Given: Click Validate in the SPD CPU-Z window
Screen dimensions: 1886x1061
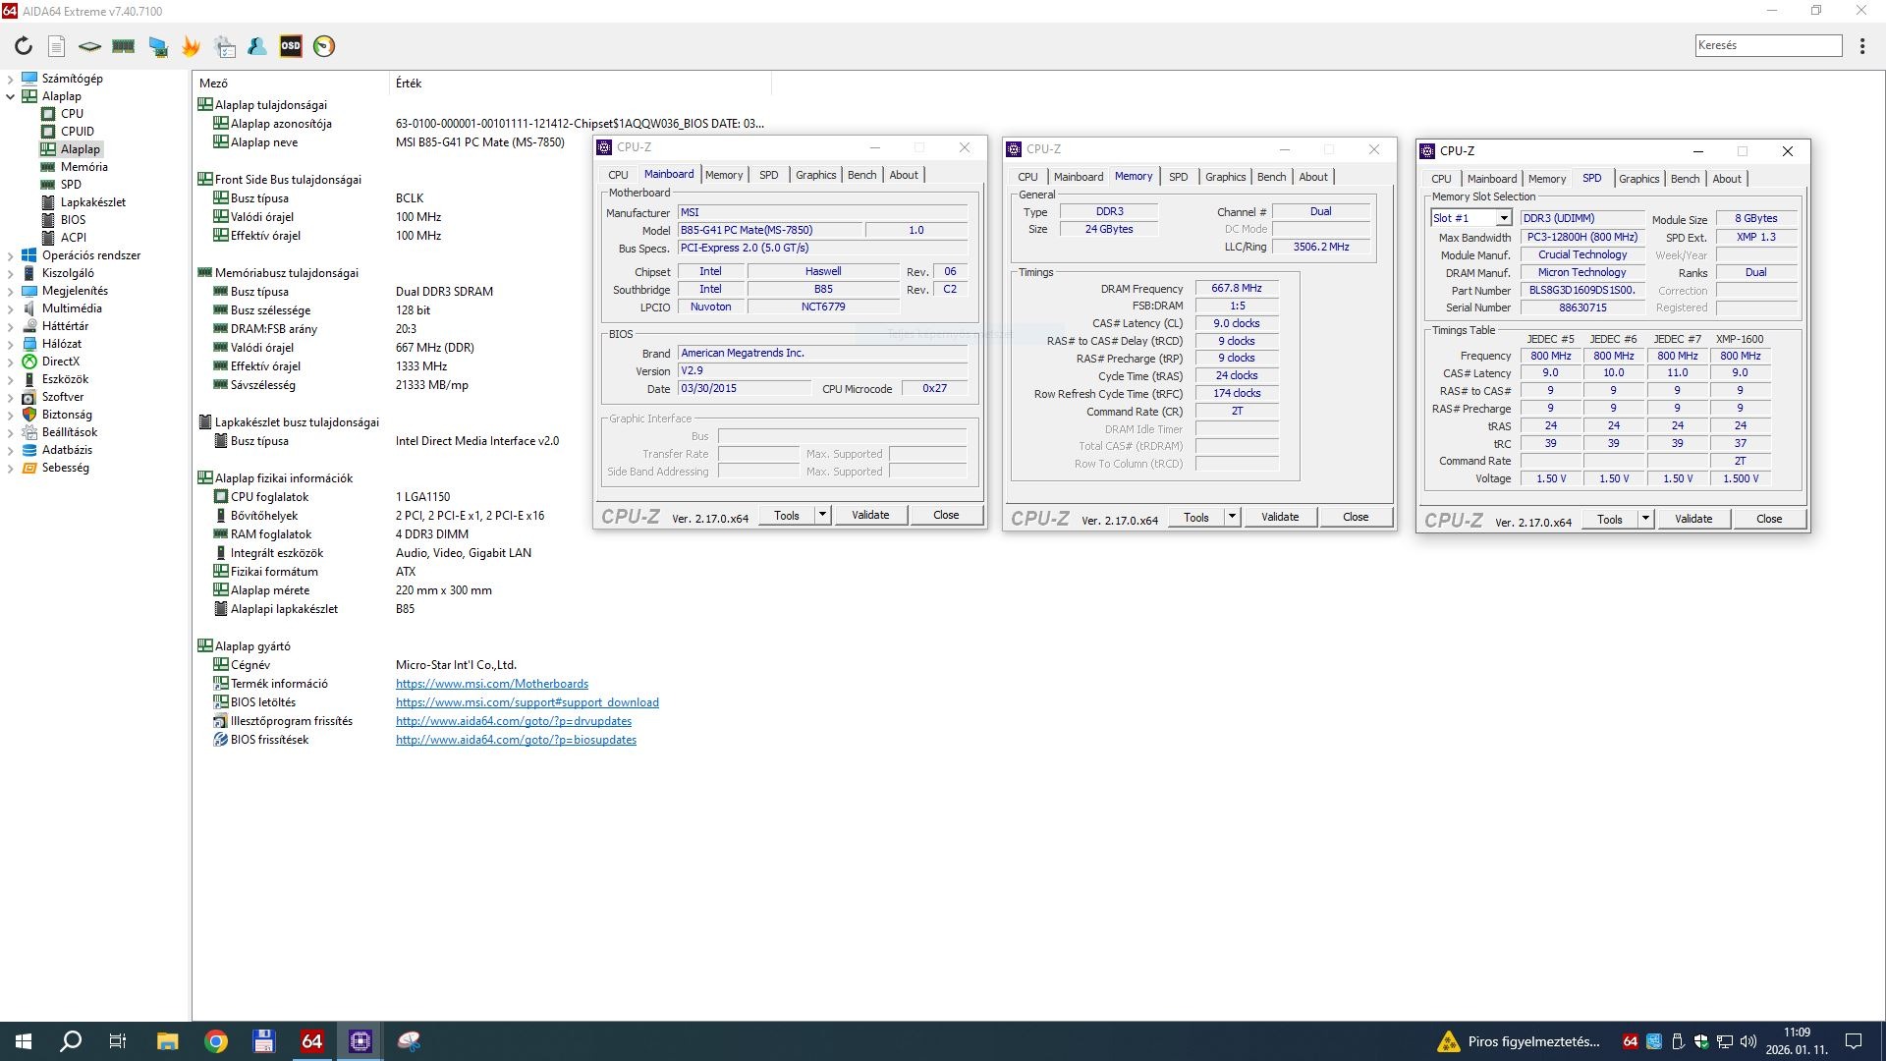Looking at the screenshot, I should click(x=1692, y=519).
